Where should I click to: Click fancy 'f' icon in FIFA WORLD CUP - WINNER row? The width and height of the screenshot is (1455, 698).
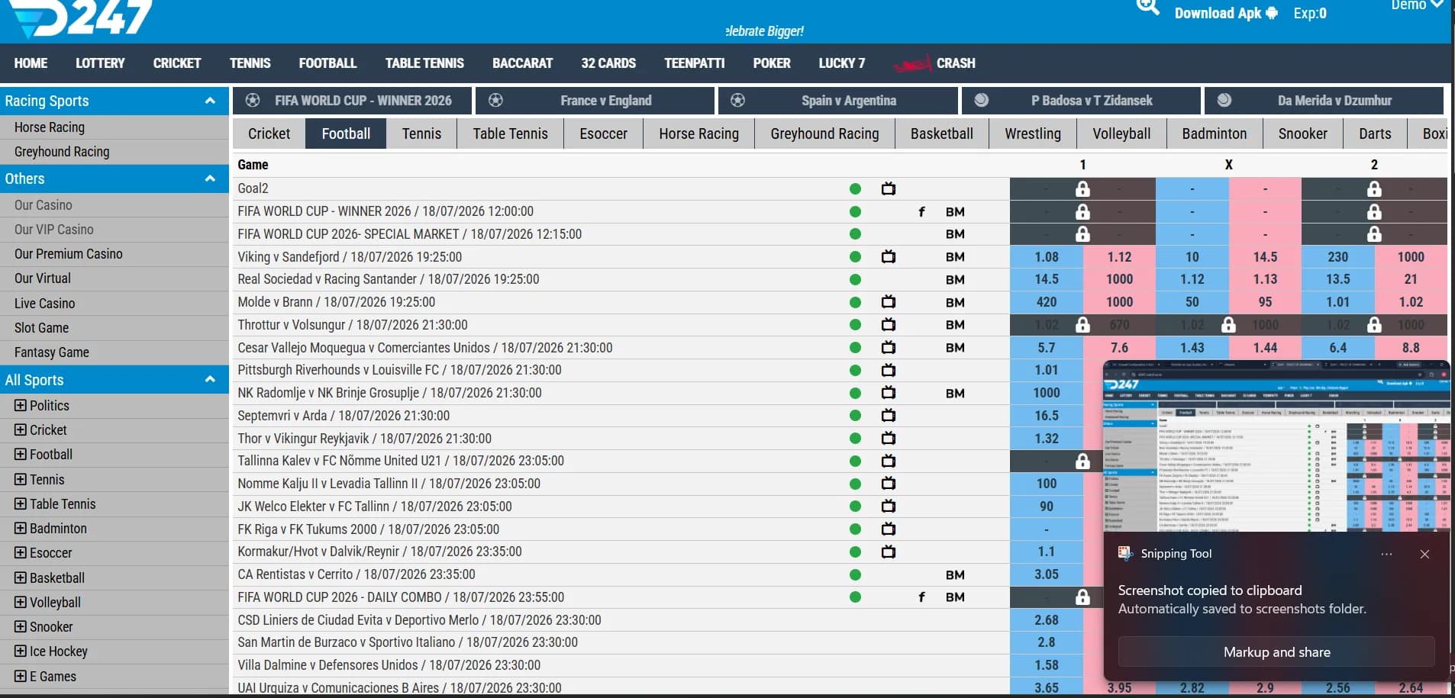pyautogui.click(x=921, y=211)
